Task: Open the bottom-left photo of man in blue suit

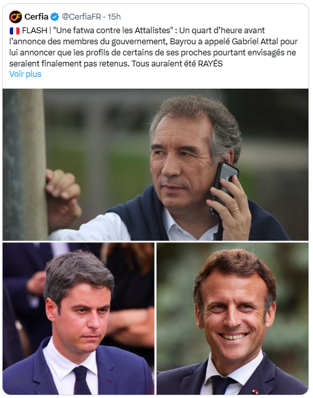Action: (78, 319)
